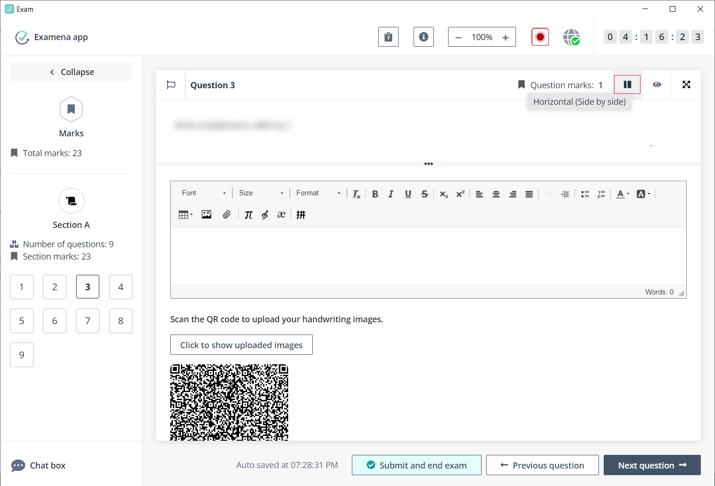The image size is (715, 486).
Task: Open the clipboard notes icon
Action: (x=388, y=37)
